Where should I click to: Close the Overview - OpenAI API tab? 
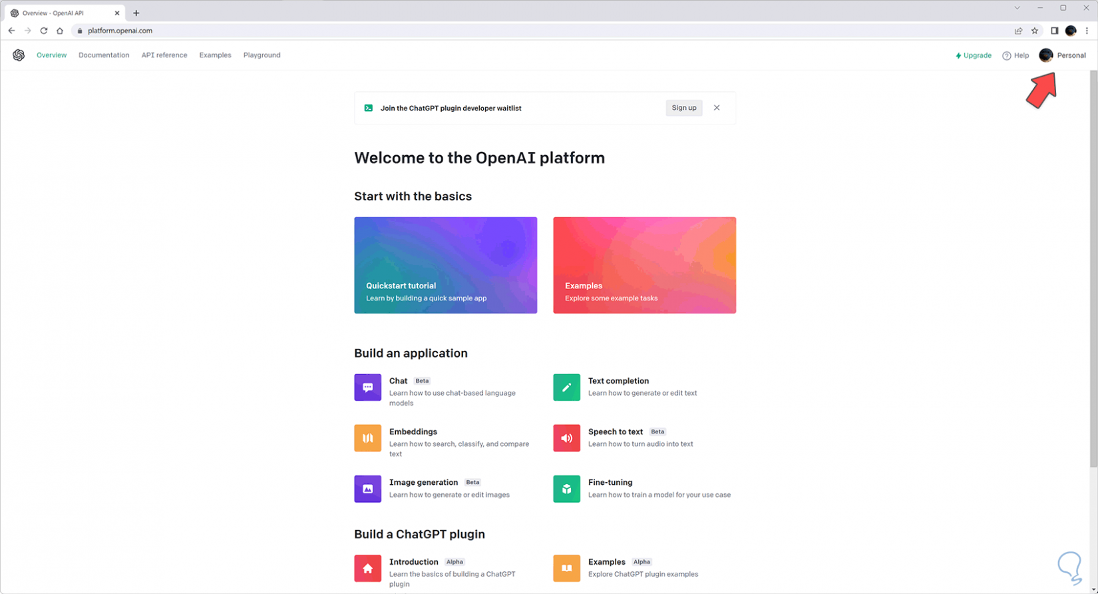117,13
